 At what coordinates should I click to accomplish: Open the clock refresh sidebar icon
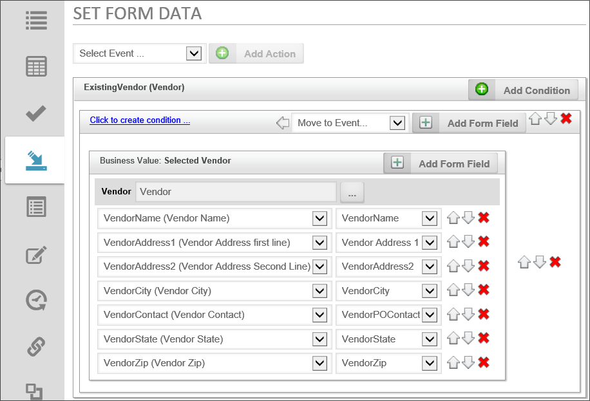[x=36, y=301]
